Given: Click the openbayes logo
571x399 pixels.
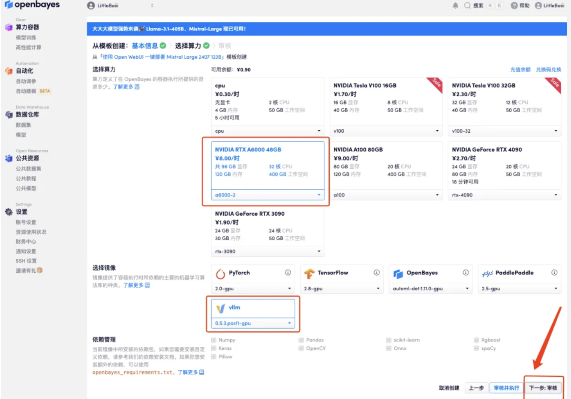Looking at the screenshot, I should 32,5.
